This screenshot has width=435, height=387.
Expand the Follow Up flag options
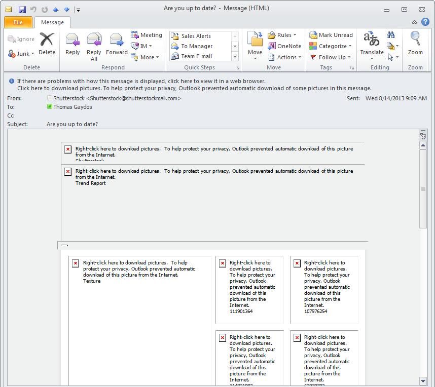pos(331,57)
